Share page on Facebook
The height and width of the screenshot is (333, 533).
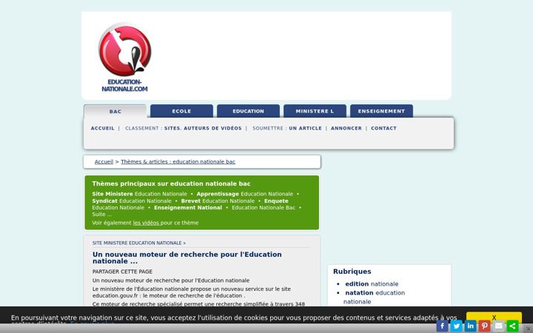pos(442,326)
